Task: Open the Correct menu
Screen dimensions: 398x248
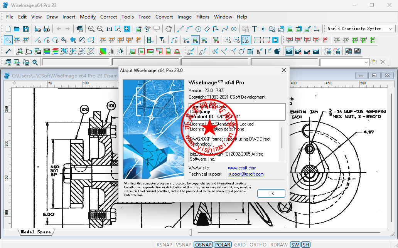Action: tap(108, 17)
